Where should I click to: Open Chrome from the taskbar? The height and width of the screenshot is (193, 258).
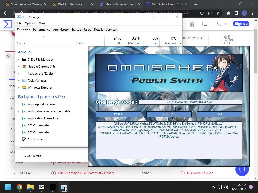click(19, 187)
